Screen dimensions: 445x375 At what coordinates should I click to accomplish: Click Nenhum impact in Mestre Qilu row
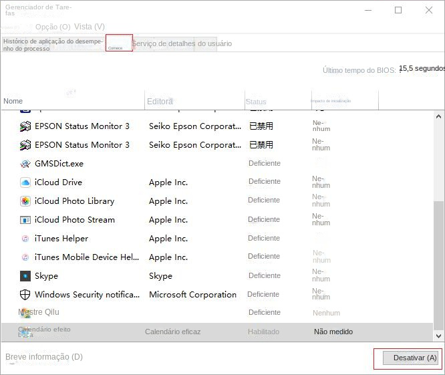click(326, 313)
